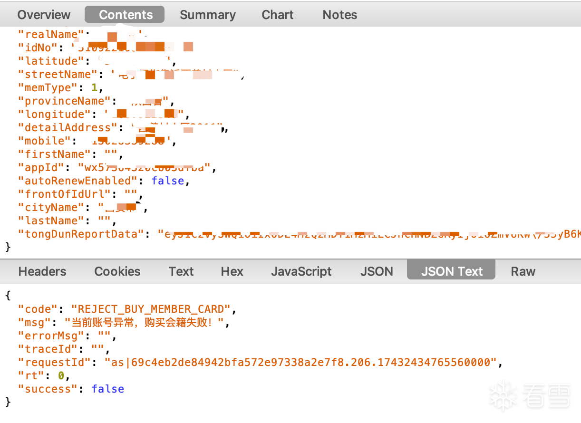Image resolution: width=581 pixels, height=423 pixels.
Task: Click the autoRenewEnabled false value
Action: point(167,181)
